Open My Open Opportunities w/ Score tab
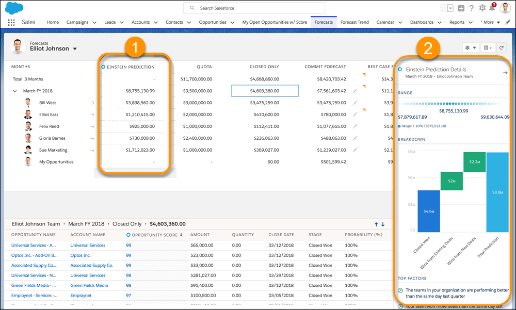Screen dimensions: 516x310 (x=275, y=22)
